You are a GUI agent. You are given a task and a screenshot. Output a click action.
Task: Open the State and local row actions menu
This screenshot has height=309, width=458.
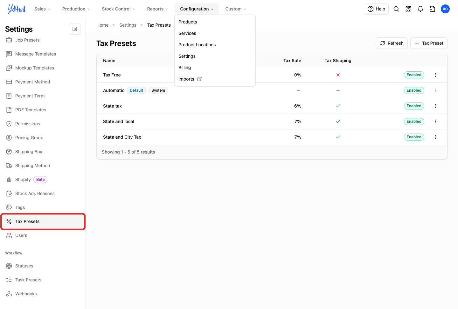pos(436,122)
